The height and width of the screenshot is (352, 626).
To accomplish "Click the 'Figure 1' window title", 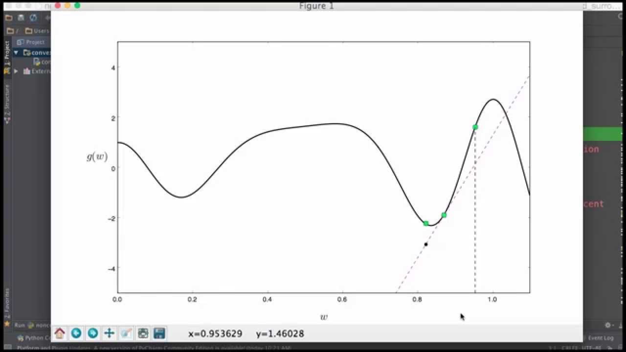I will 316,6.
